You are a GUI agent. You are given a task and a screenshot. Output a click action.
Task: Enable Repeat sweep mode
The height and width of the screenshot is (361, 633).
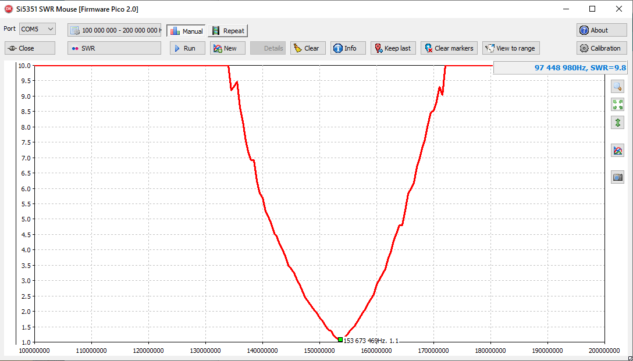[227, 31]
